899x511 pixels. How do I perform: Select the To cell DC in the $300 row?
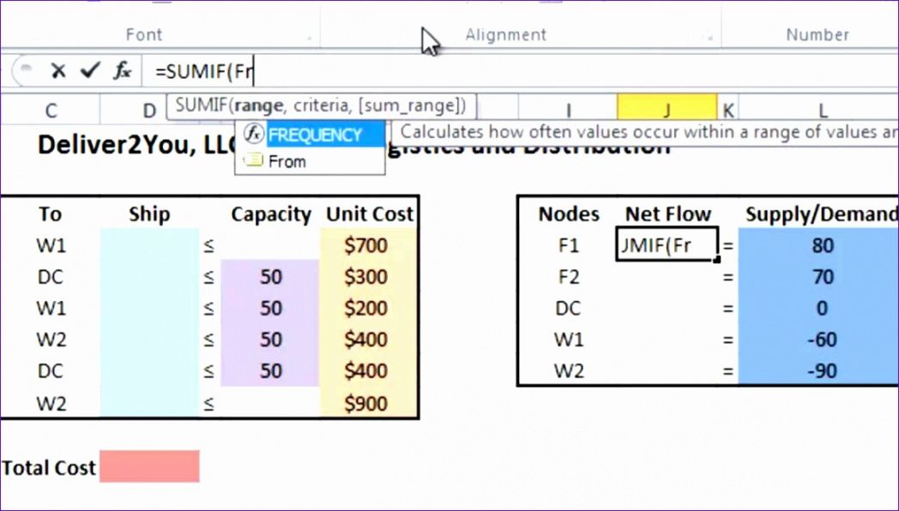(51, 277)
